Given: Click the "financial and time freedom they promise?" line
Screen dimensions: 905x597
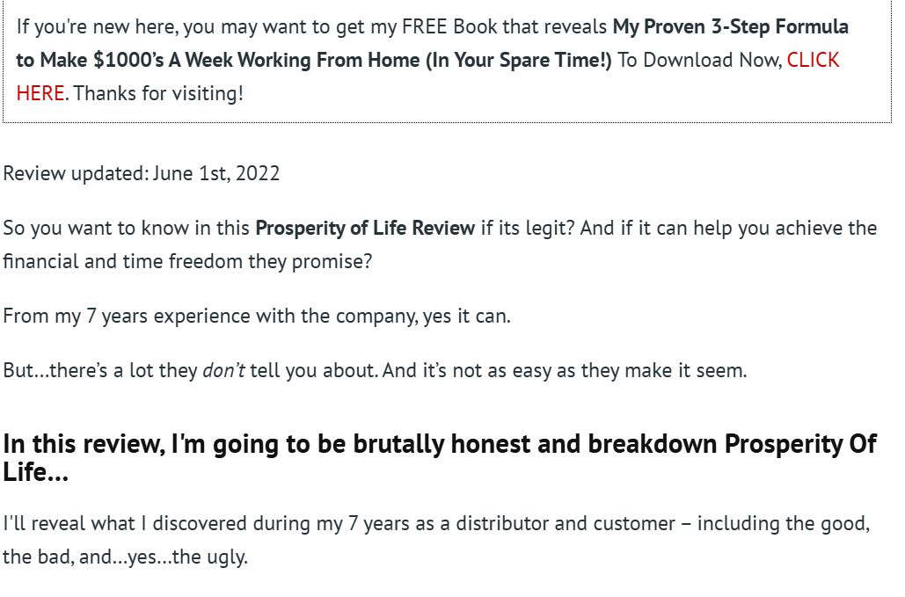Looking at the screenshot, I should (x=187, y=262).
